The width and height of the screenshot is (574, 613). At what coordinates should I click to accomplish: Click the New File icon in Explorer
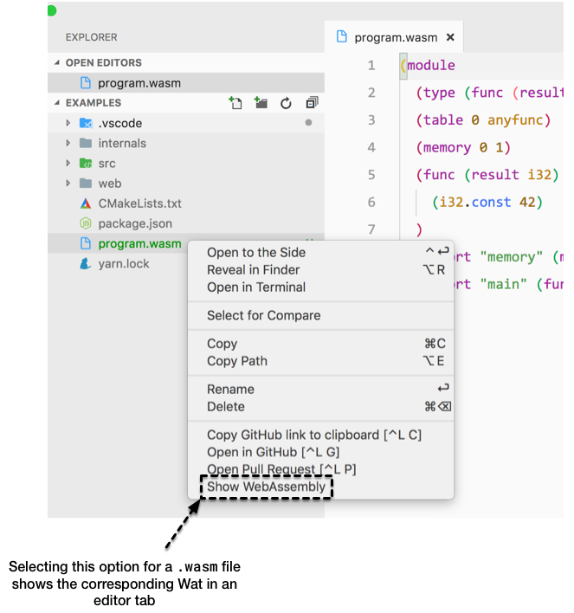235,103
